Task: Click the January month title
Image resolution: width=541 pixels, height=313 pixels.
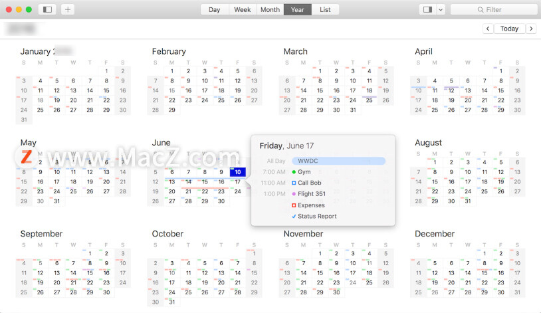Action: [x=35, y=51]
